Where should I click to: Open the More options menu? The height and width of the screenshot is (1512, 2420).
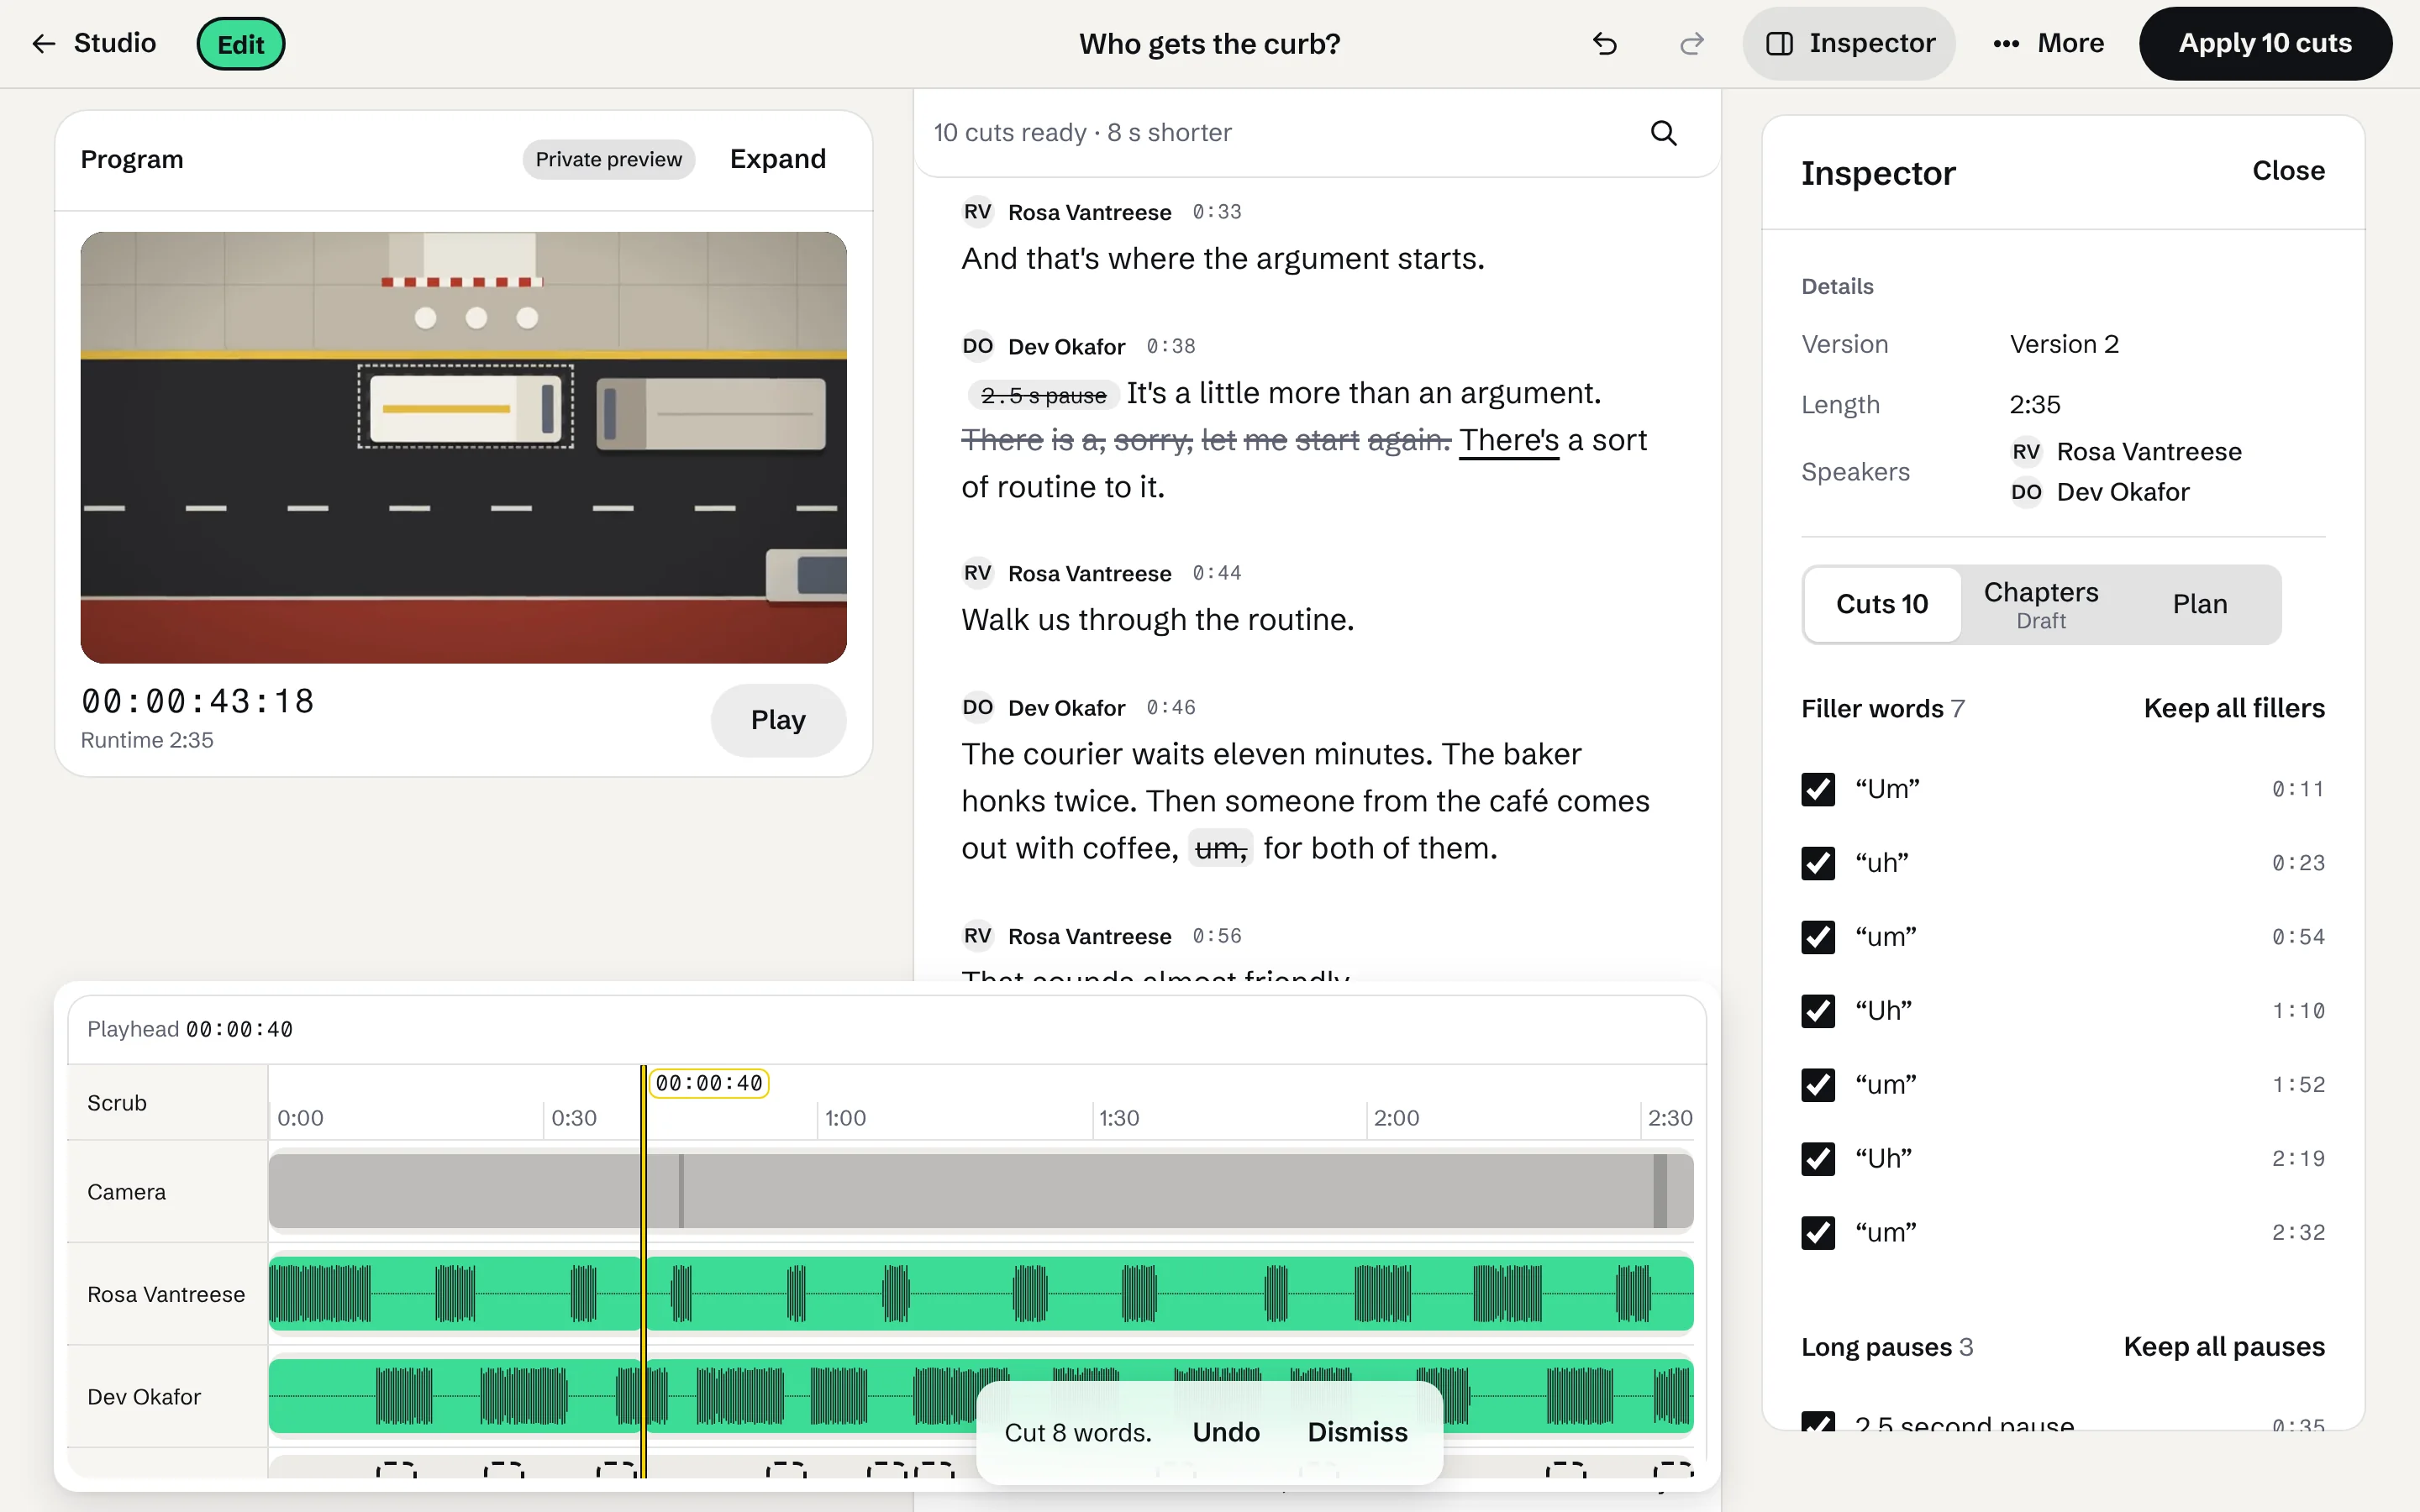click(2048, 44)
